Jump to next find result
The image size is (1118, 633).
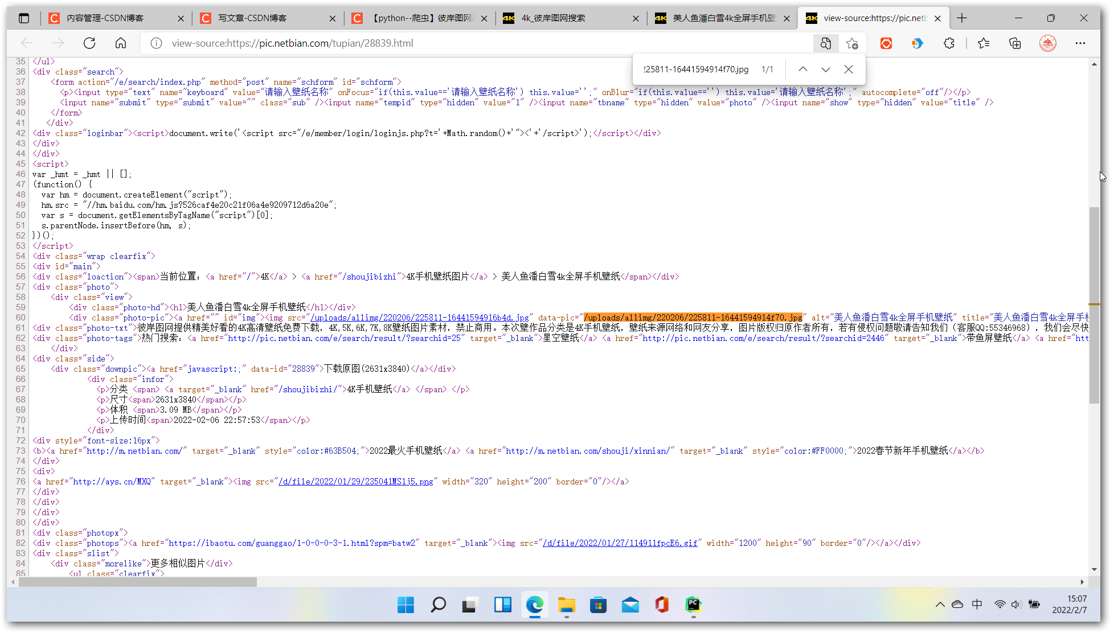[826, 69]
